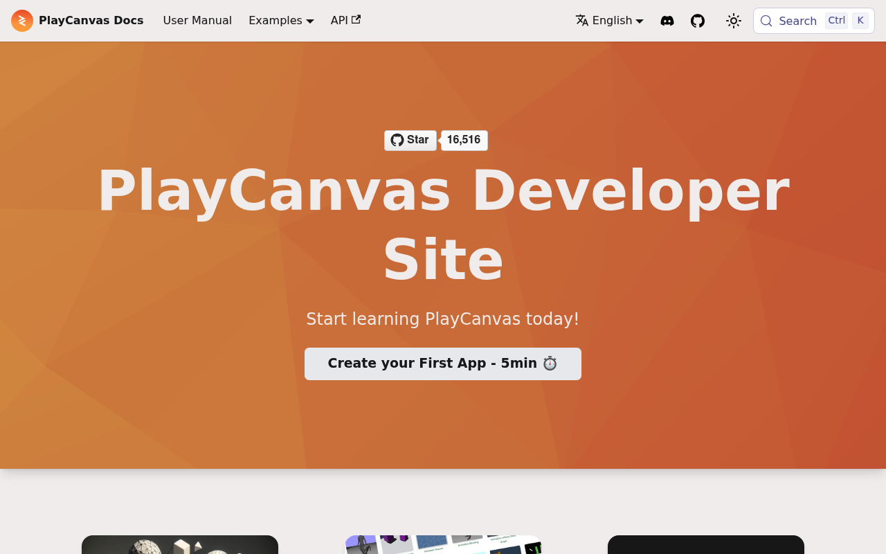Click Create your First App button
886x554 pixels.
tap(443, 364)
